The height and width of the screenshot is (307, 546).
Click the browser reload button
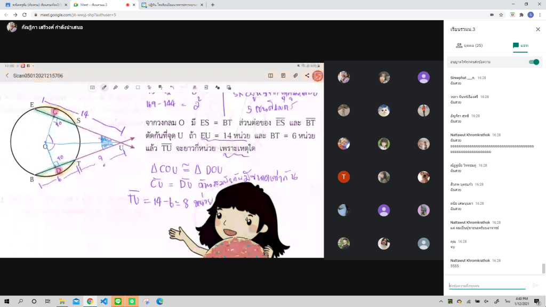point(24,15)
